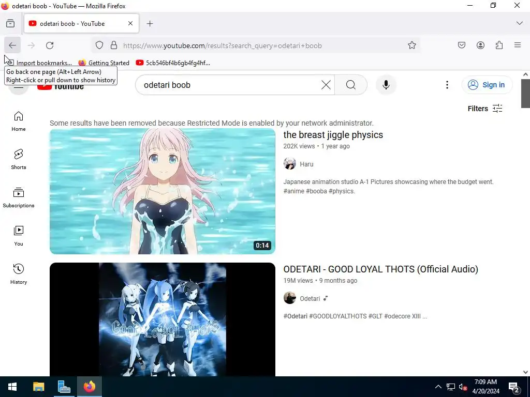
Task: View site security padlock info
Action: [x=114, y=45]
